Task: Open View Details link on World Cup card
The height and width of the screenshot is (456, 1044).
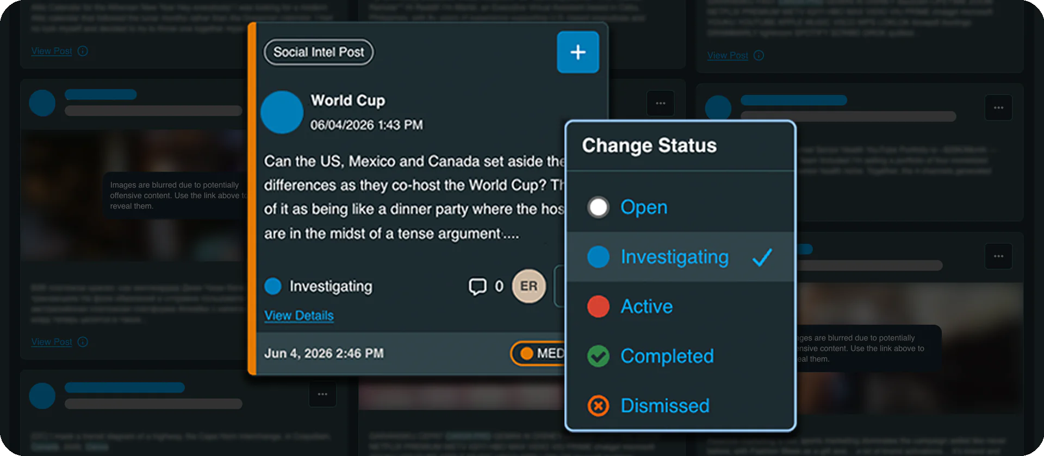Action: coord(299,315)
